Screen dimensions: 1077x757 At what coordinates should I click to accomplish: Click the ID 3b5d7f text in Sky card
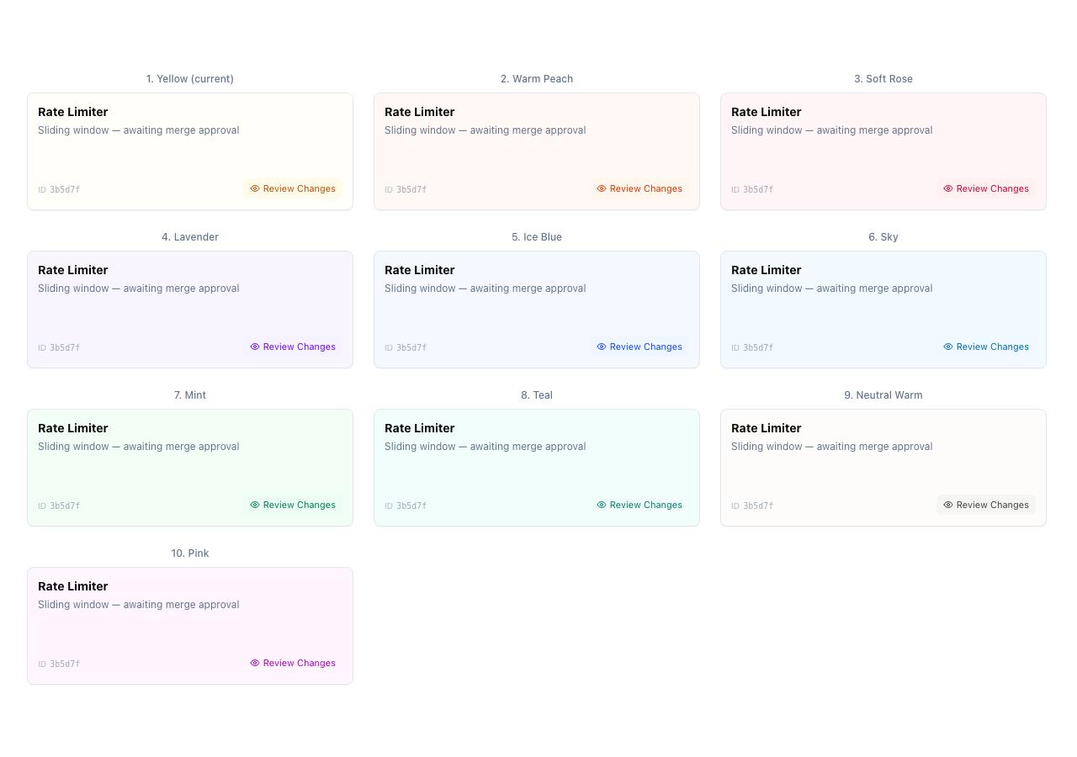(x=752, y=348)
